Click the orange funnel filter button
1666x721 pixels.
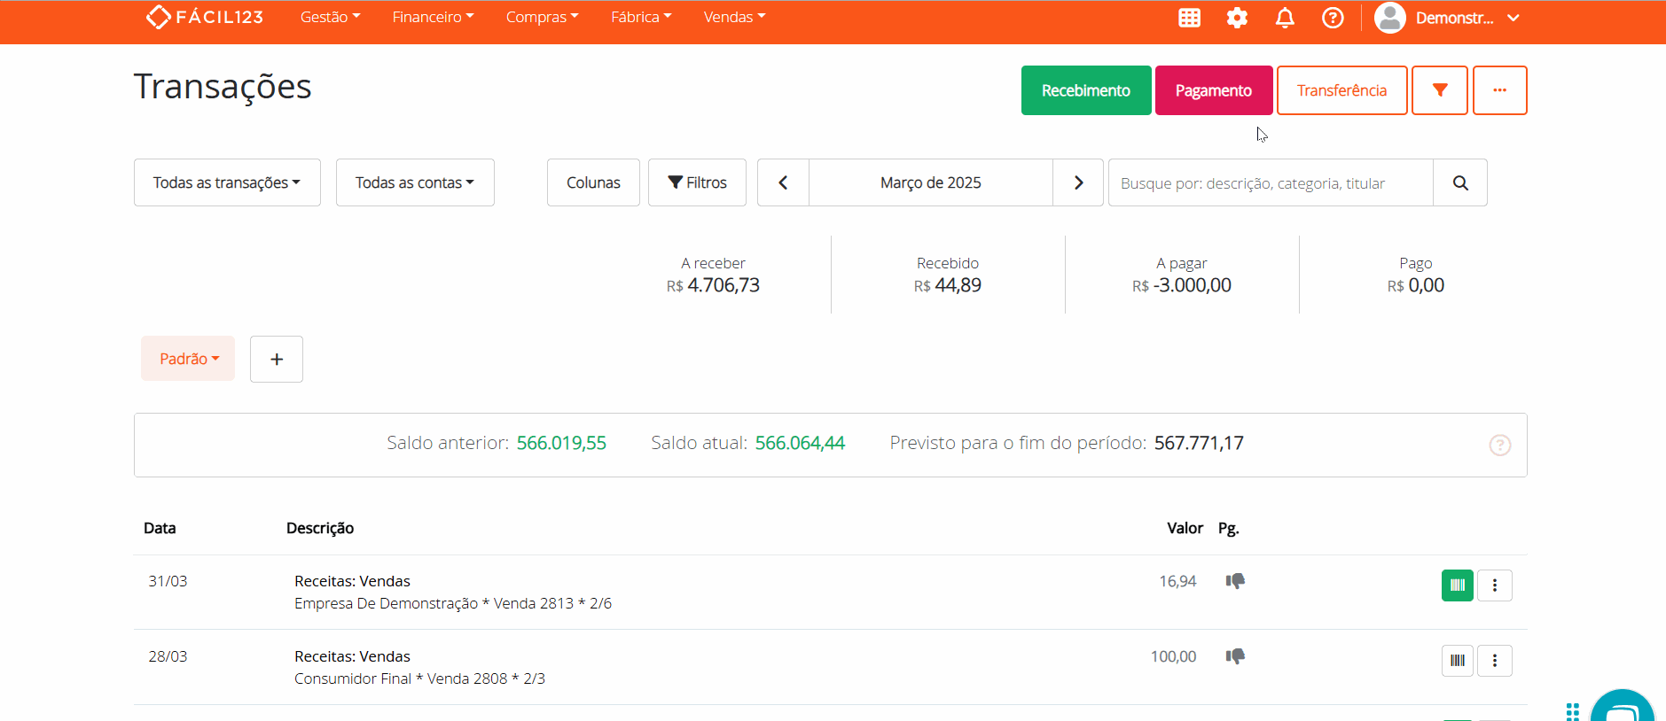1439,90
